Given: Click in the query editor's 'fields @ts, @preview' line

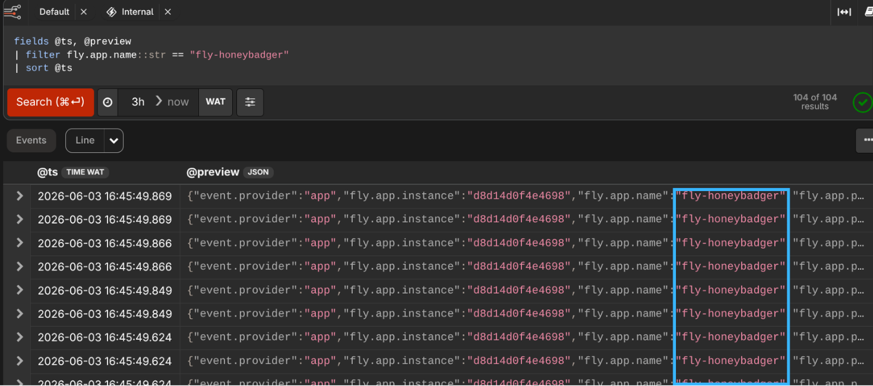Looking at the screenshot, I should click(x=72, y=42).
